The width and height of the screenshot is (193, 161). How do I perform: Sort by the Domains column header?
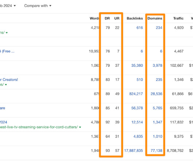[x=155, y=18]
